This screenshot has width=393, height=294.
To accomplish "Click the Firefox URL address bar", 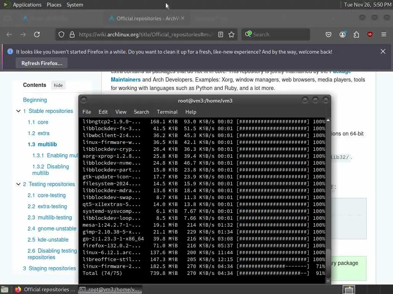I will [x=145, y=34].
